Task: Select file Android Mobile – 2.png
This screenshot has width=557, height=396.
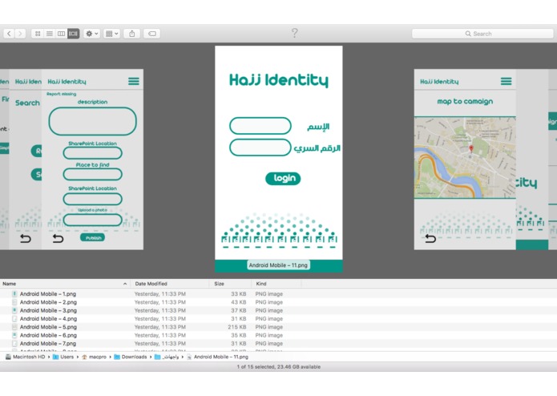Action: (x=48, y=302)
